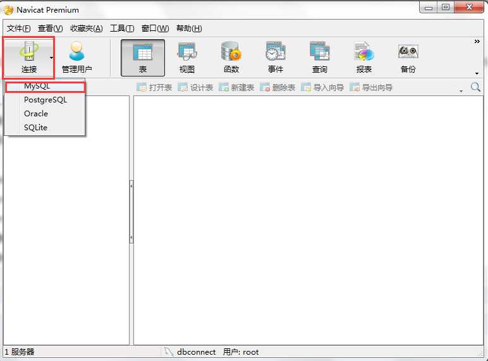This screenshot has width=488, height=361.
Task: Open the 工具(T) tools menu
Action: point(122,28)
